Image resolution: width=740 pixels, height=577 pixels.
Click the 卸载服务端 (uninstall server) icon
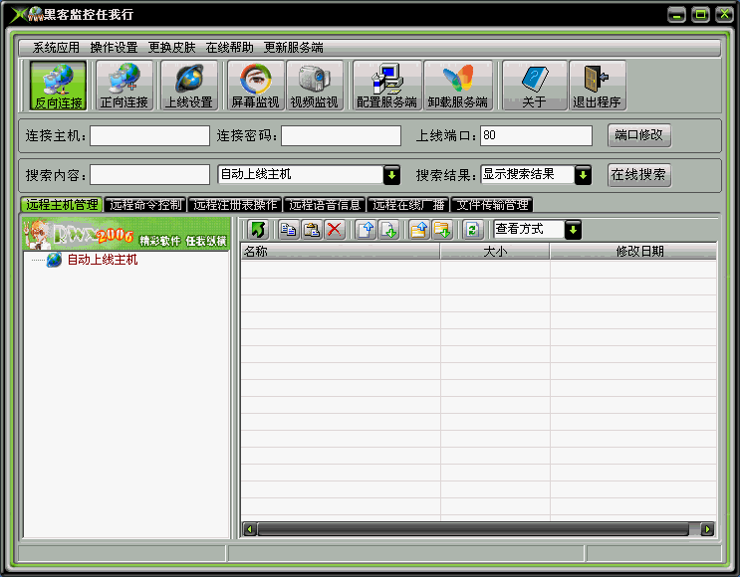point(457,86)
